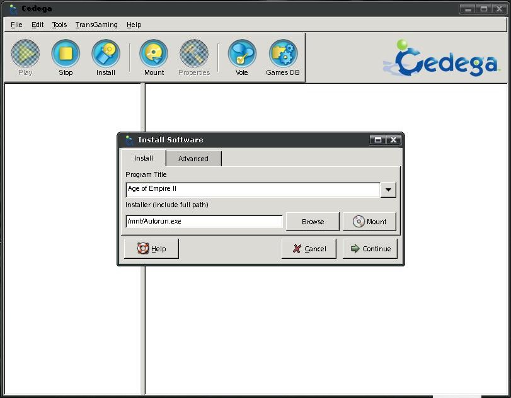The width and height of the screenshot is (511, 398).
Task: Click the Help button in the dialog
Action: point(151,249)
